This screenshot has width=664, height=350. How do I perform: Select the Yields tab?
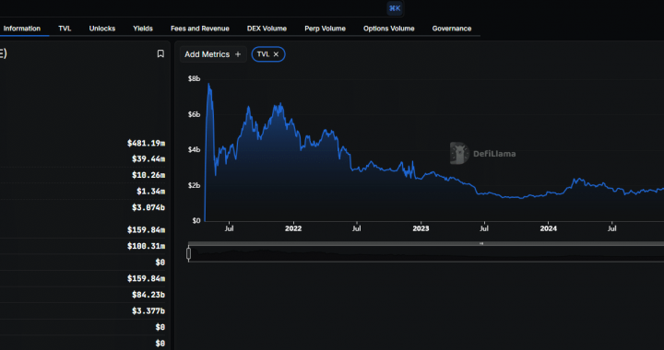(x=143, y=29)
